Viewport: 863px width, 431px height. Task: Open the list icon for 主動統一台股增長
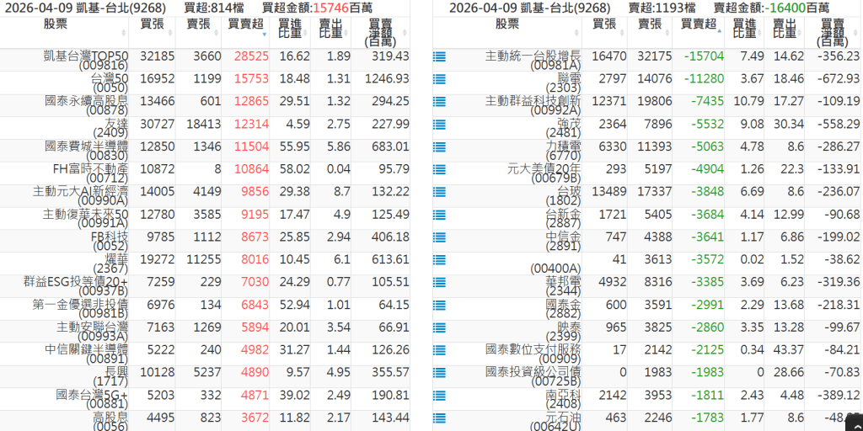[x=439, y=56]
